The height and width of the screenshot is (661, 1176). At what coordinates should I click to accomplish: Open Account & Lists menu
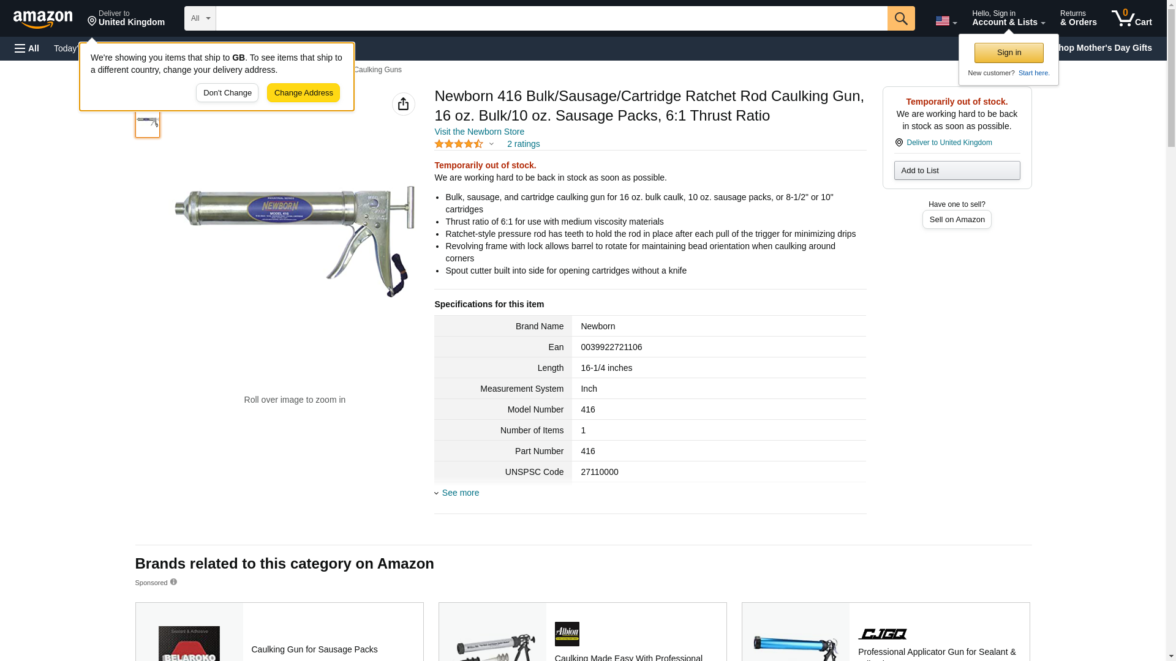(x=1008, y=18)
